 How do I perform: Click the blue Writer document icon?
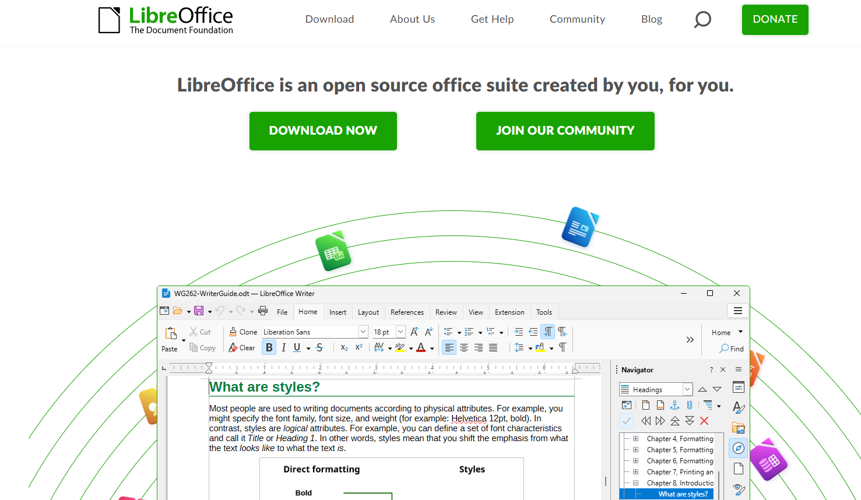pyautogui.click(x=580, y=227)
